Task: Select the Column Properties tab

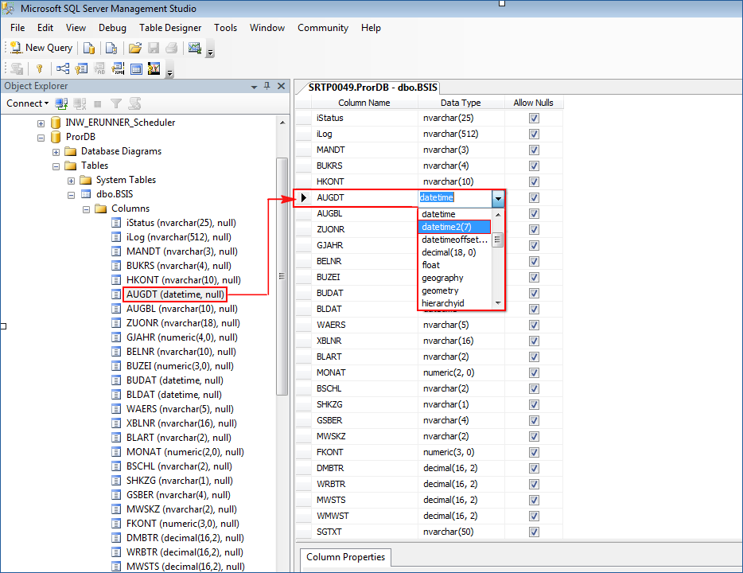Action: pos(345,557)
